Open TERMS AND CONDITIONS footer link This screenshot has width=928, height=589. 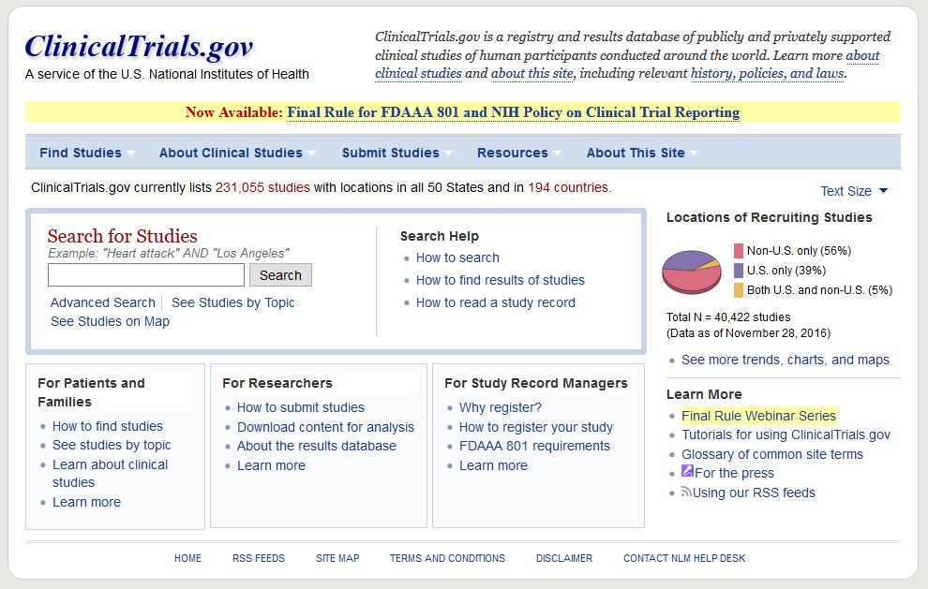pyautogui.click(x=447, y=558)
